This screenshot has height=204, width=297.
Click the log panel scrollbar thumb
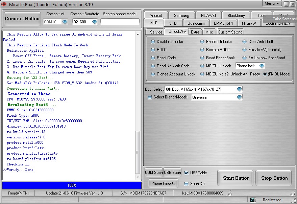click(138, 152)
